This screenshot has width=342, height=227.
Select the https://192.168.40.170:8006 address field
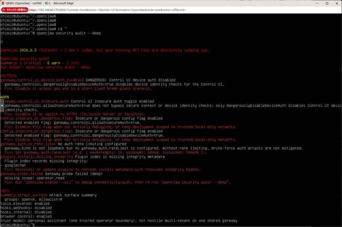point(108,10)
